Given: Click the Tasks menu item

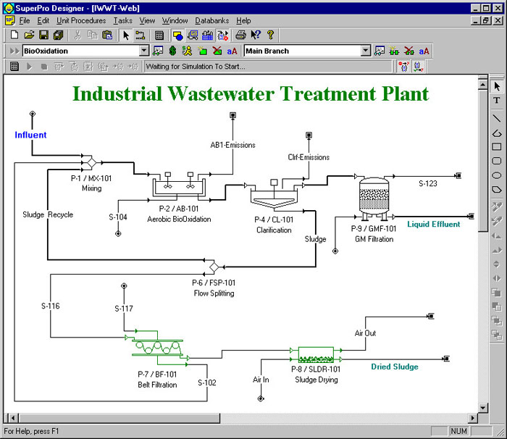Looking at the screenshot, I should pyautogui.click(x=123, y=21).
